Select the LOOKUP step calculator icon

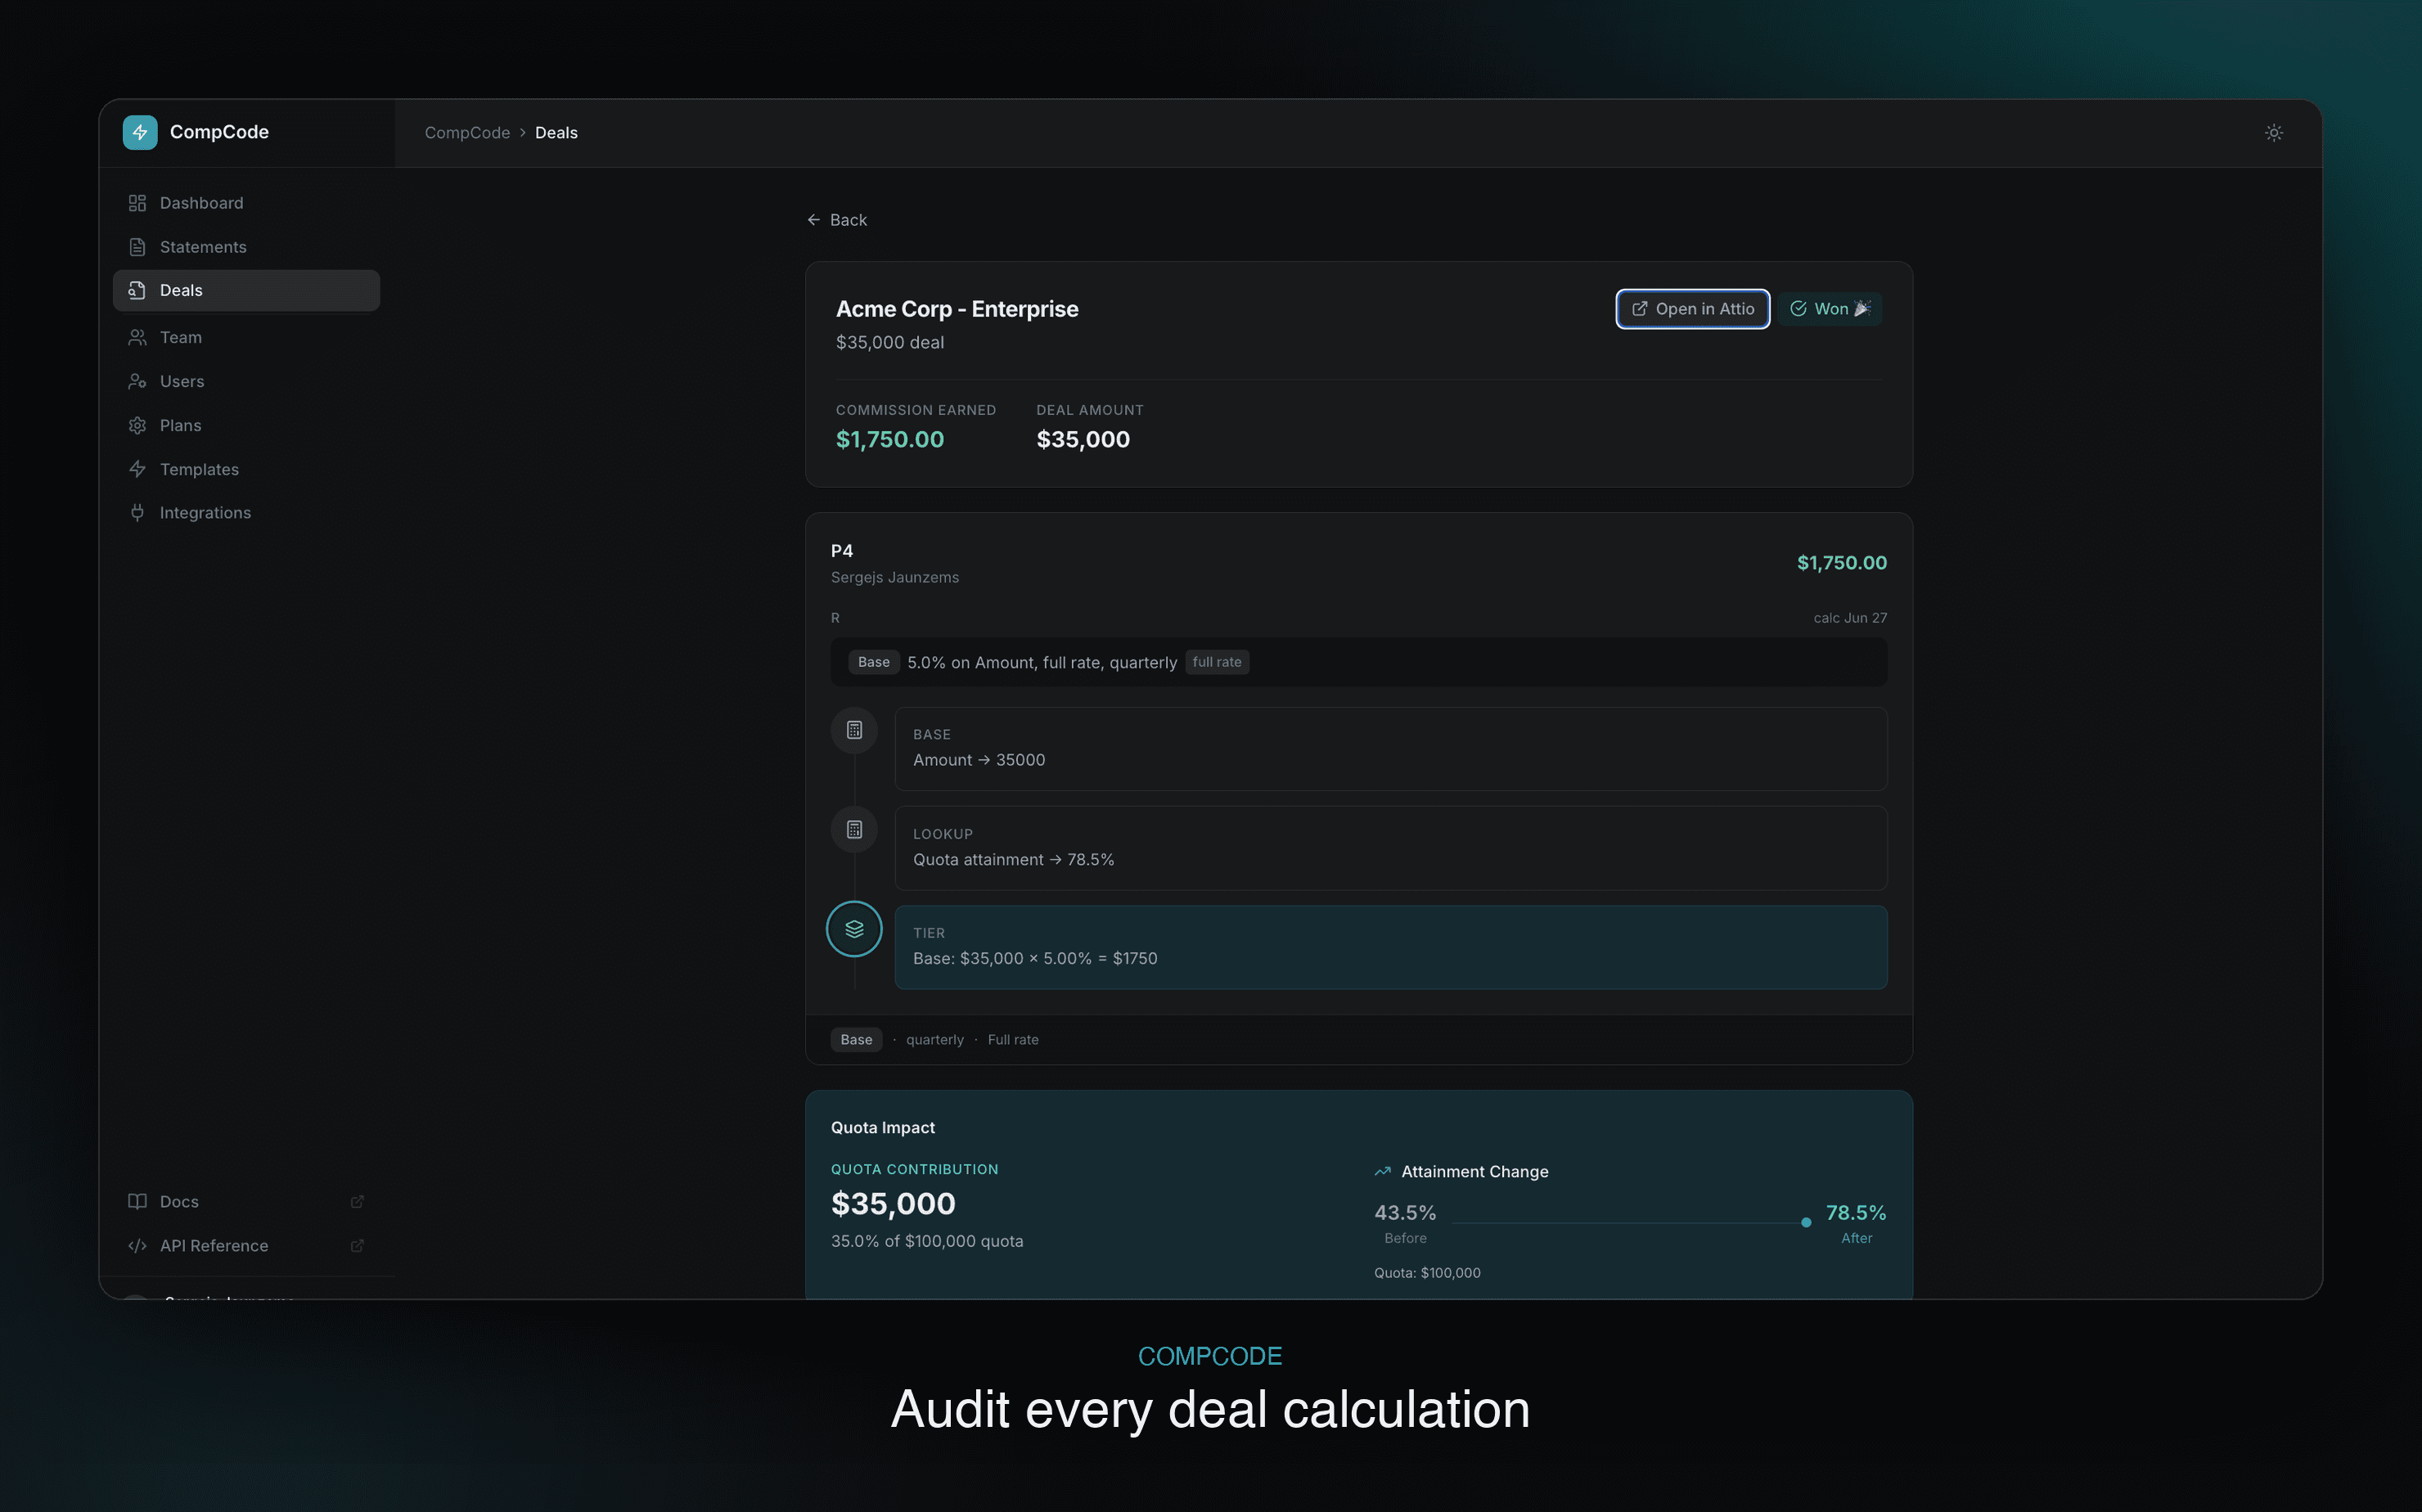pos(854,830)
